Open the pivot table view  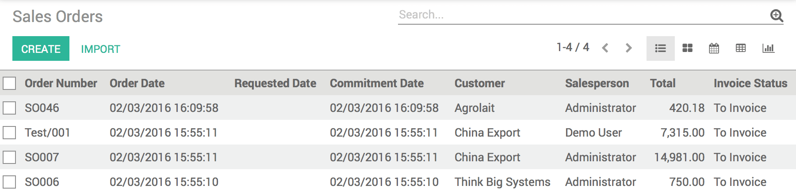(x=741, y=48)
